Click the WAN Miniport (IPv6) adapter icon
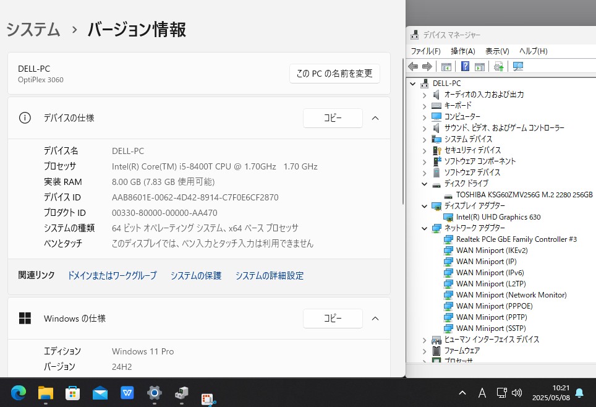 tap(448, 273)
